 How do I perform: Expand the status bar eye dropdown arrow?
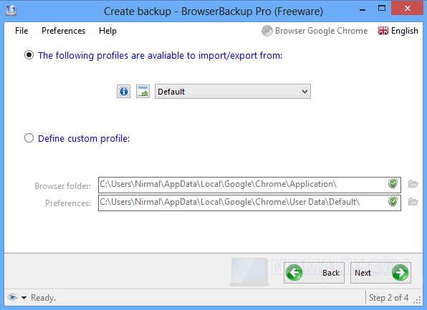[x=24, y=298]
